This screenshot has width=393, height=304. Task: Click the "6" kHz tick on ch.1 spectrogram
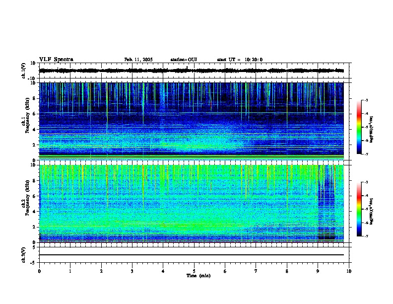[35, 114]
